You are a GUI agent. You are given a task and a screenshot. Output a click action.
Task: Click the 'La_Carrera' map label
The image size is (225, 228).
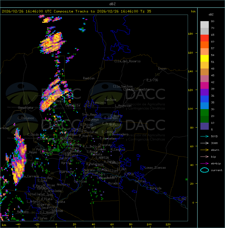click(31, 176)
